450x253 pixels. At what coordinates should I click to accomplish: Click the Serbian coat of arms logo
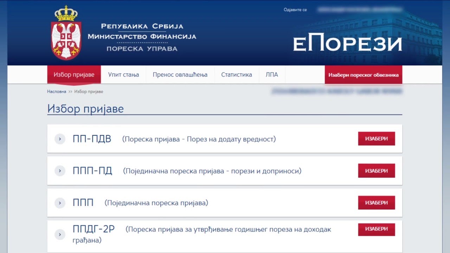pyautogui.click(x=66, y=33)
